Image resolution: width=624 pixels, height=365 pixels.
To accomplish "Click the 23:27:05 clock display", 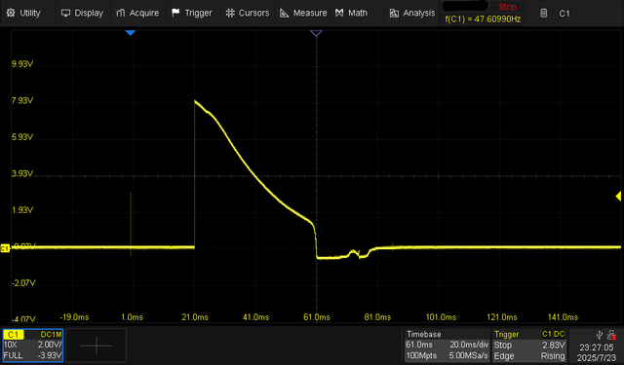I will tap(596, 347).
